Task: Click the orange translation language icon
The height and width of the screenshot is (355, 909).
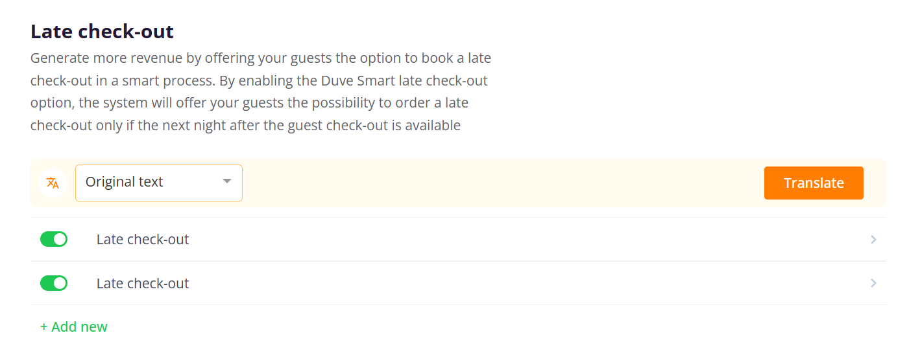Action: coord(53,183)
